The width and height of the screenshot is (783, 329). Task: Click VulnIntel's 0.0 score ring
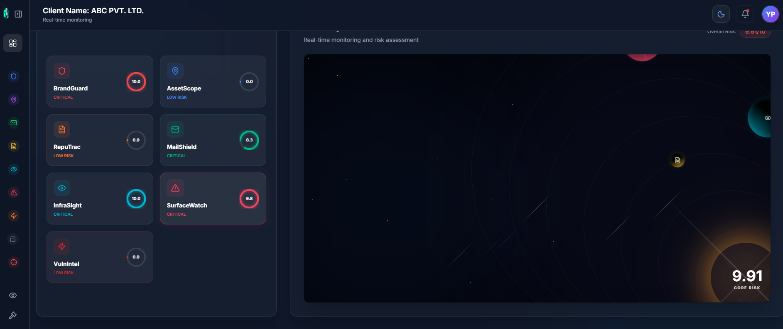pos(136,257)
